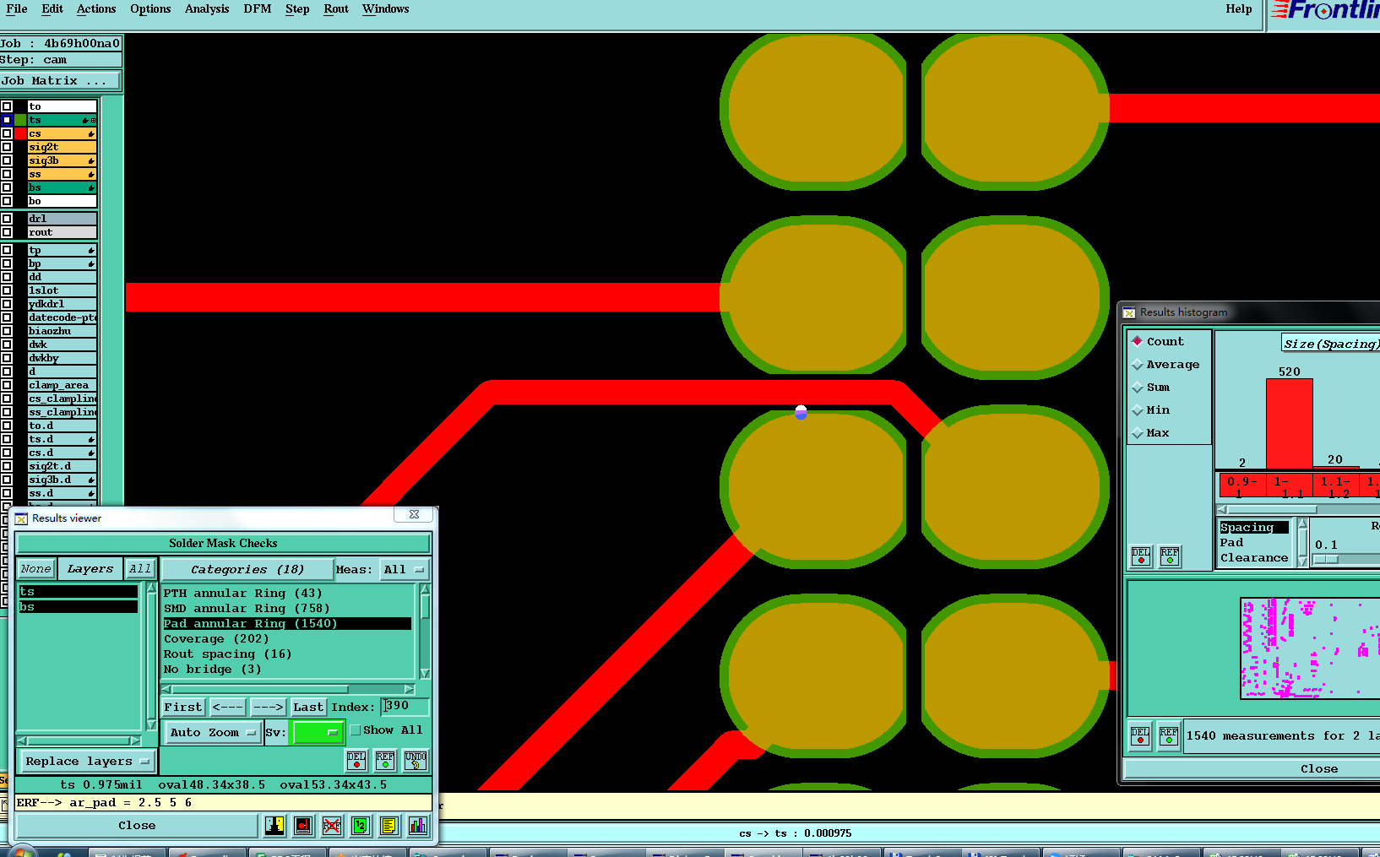Select the Min radio option
The height and width of the screenshot is (857, 1380).
click(x=1138, y=410)
